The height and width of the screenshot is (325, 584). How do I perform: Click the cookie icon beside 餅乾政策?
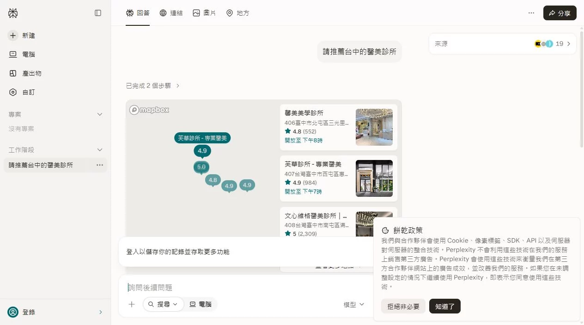click(385, 230)
